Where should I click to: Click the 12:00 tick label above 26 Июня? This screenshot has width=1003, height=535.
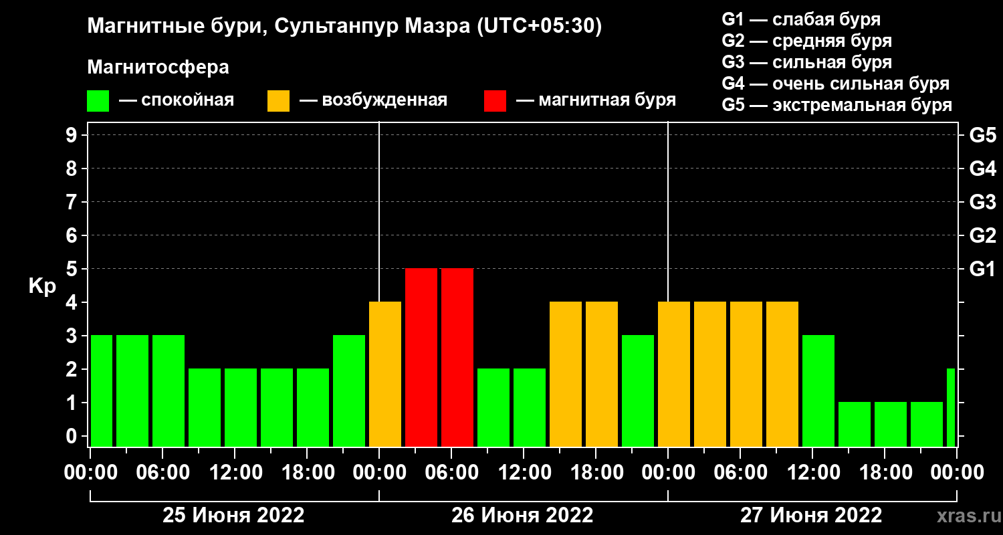524,473
